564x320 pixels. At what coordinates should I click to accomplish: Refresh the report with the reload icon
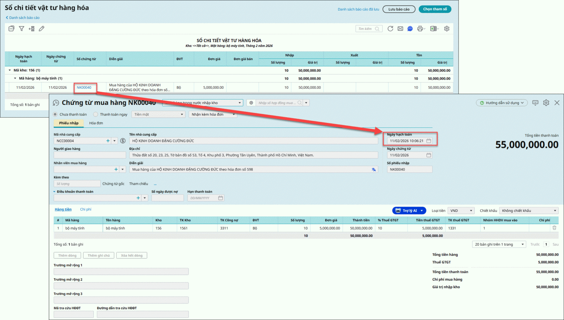click(390, 29)
